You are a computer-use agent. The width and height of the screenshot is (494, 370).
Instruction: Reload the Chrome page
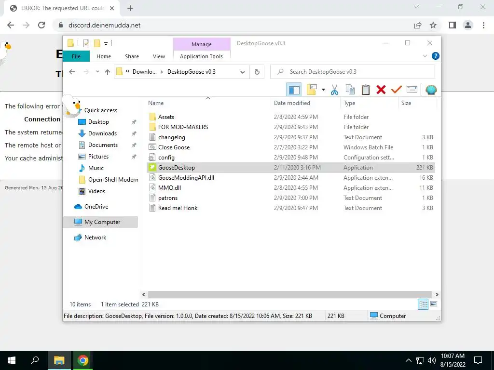(x=41, y=25)
